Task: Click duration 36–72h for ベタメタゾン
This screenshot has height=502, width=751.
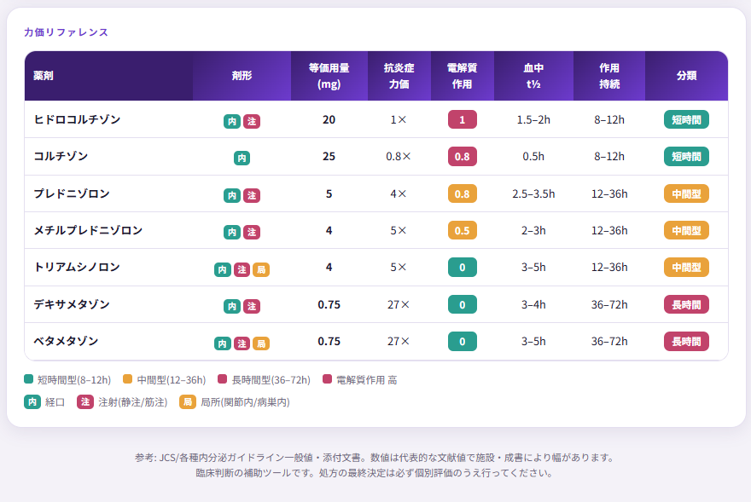Action: (609, 341)
